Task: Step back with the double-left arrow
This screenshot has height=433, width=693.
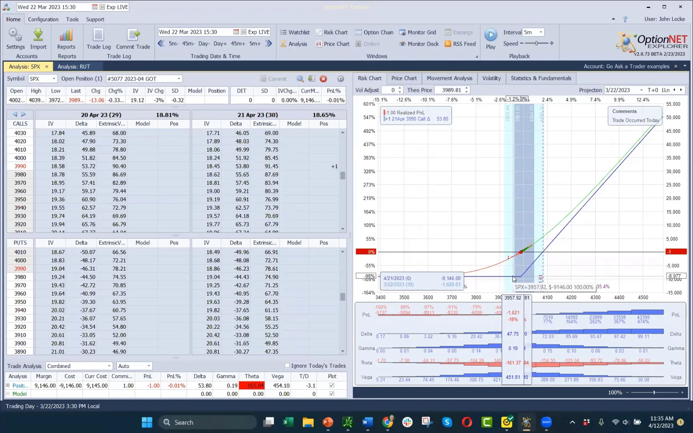Action: 161,43
